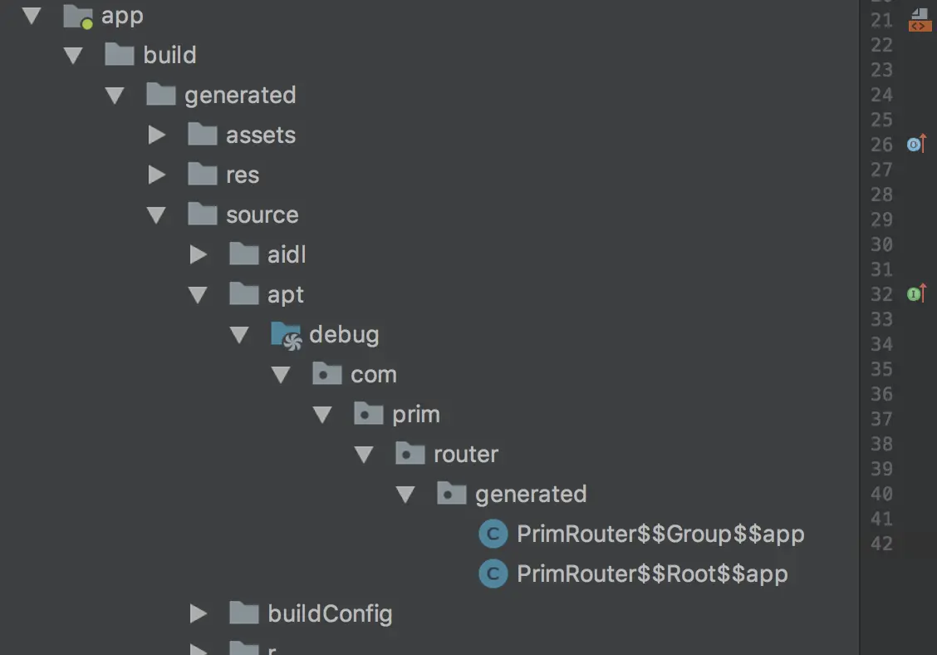Click the layout file gutter icon on line 21

(x=920, y=20)
